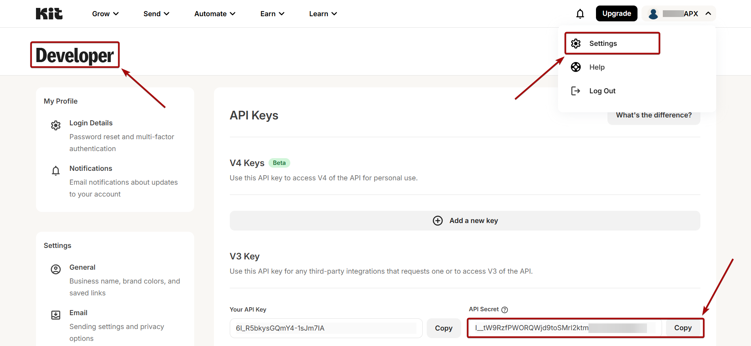This screenshot has height=346, width=751.
Task: Click the Email inbox icon in sidebar
Action: pos(56,315)
